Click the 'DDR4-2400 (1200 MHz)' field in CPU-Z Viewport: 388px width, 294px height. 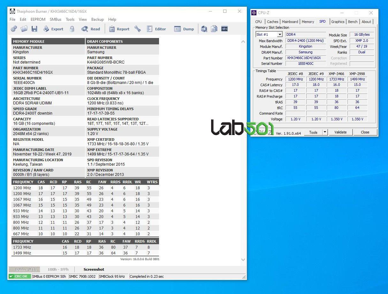(306, 41)
